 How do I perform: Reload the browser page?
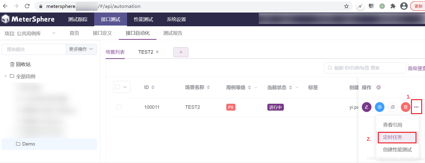[x=27, y=6]
